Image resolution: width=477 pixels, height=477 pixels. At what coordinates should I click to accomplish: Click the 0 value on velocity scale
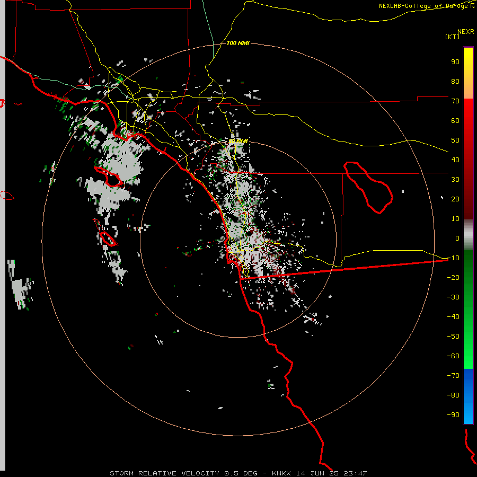457,238
